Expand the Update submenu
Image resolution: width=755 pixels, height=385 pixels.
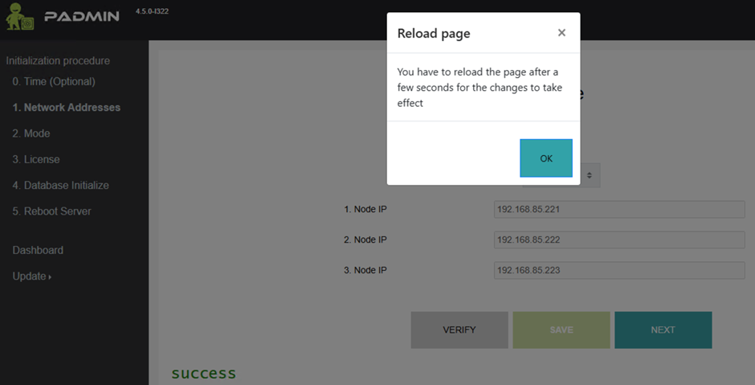[x=31, y=276]
